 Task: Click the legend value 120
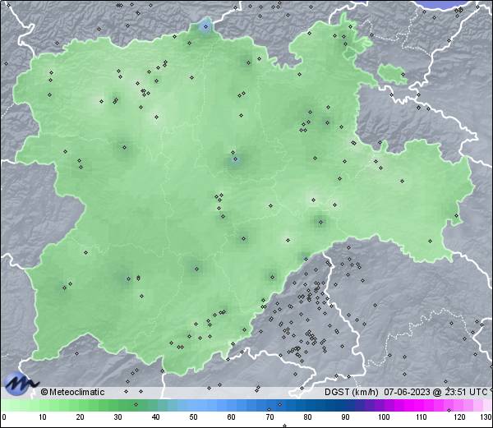pos(459,417)
